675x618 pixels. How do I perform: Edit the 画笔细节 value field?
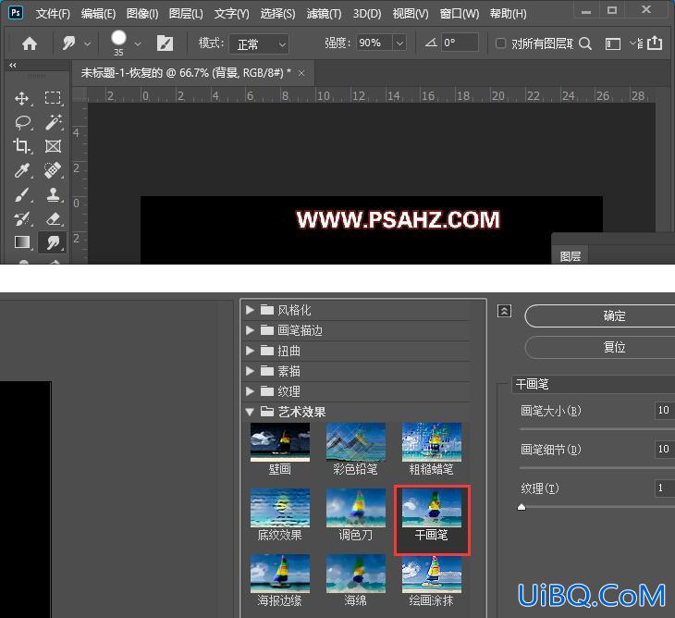pyautogui.click(x=664, y=450)
